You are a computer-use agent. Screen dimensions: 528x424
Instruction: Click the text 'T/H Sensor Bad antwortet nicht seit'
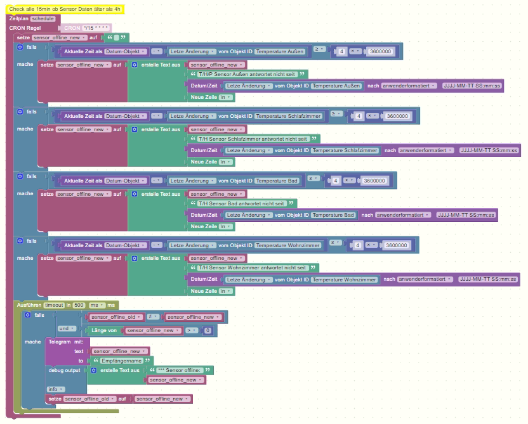tap(241, 203)
